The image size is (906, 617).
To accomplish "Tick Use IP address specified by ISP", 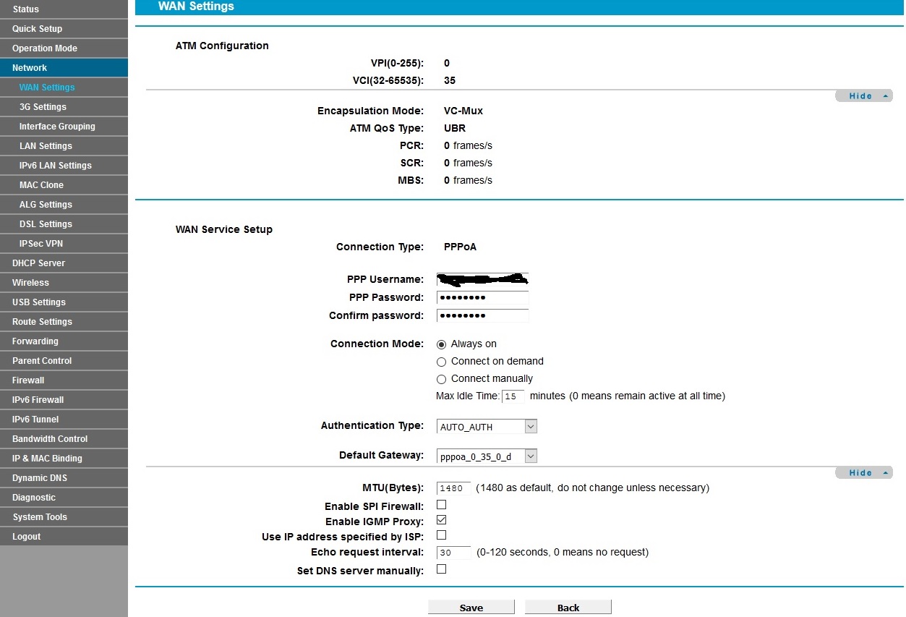I will click(x=442, y=535).
